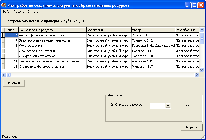Open the Файл menu
The width and height of the screenshot is (206, 140).
pos(6,12)
